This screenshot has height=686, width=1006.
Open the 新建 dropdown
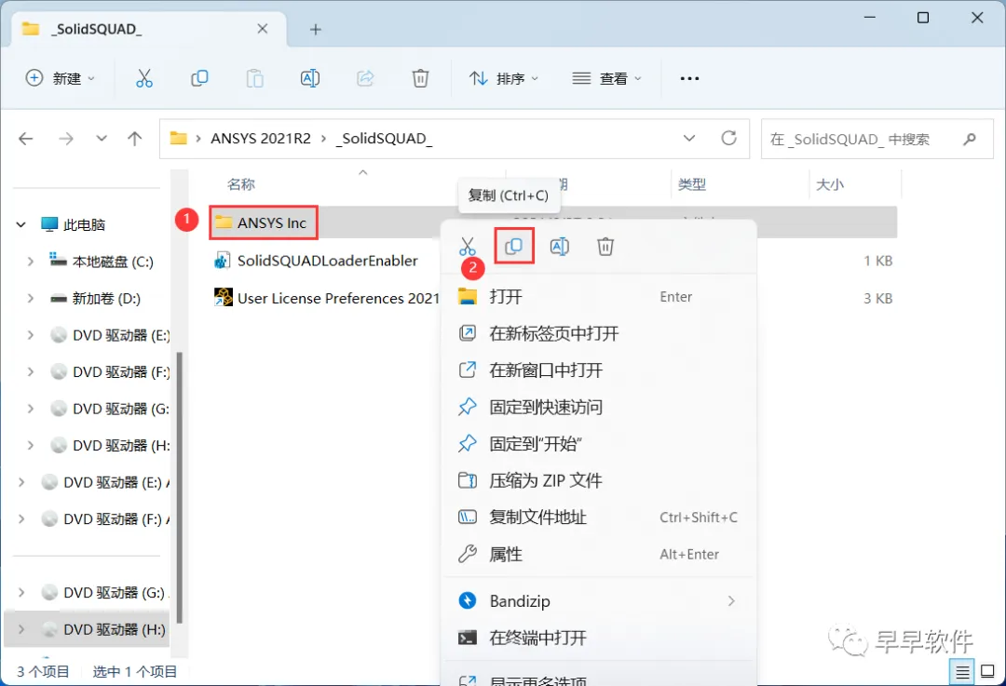point(61,78)
